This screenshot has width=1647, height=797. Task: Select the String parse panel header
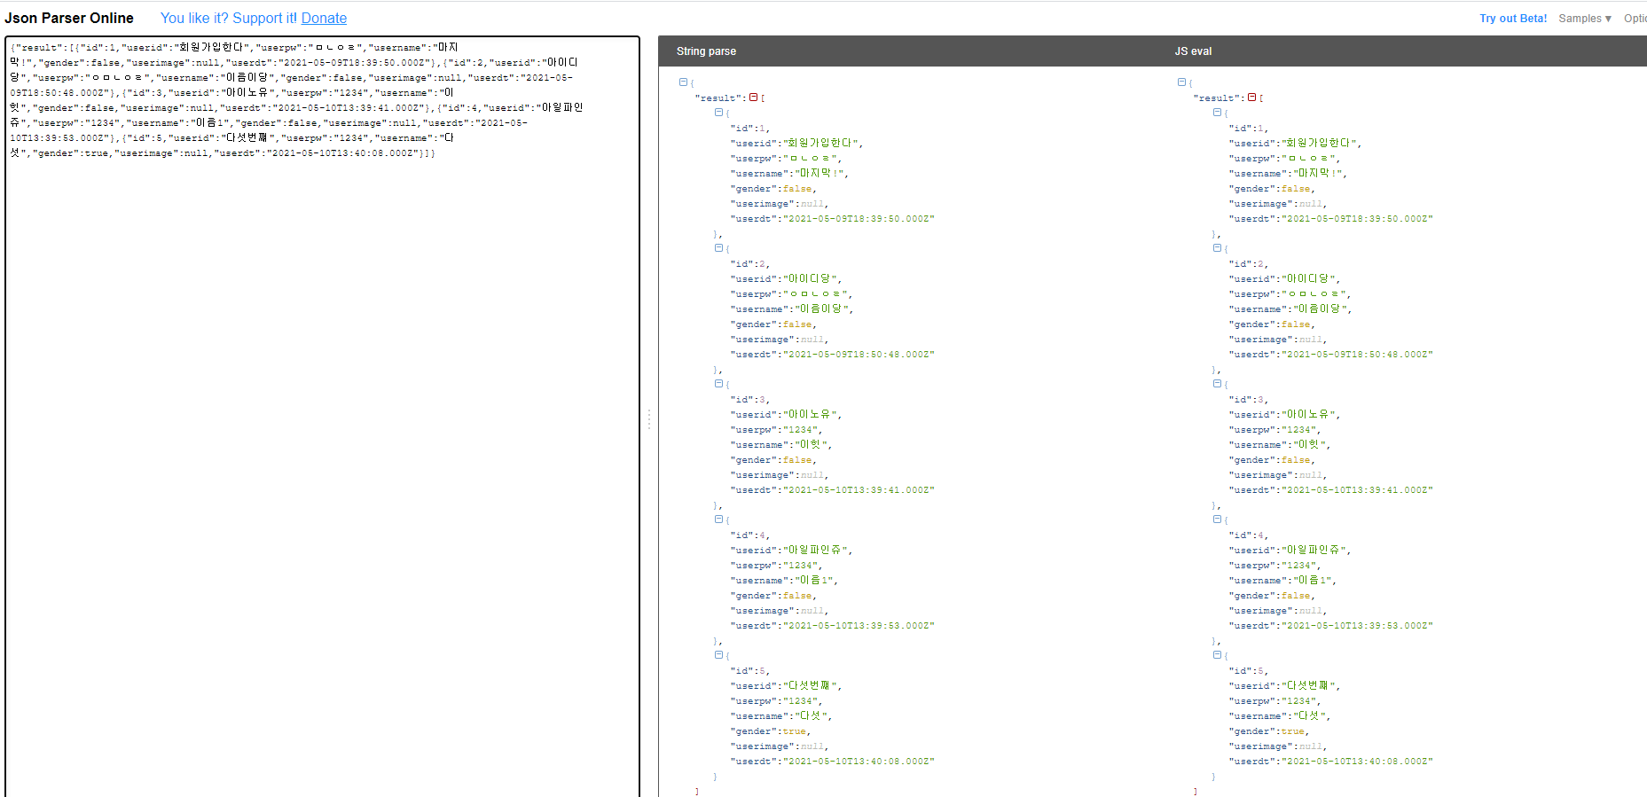click(x=706, y=51)
